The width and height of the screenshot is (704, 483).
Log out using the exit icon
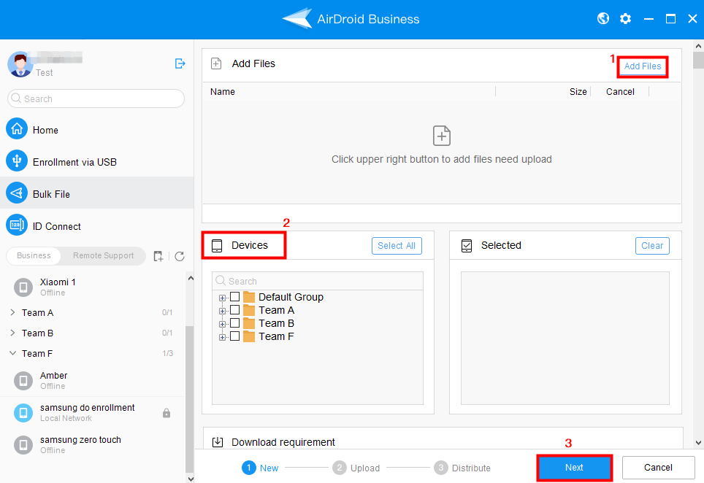click(x=180, y=63)
